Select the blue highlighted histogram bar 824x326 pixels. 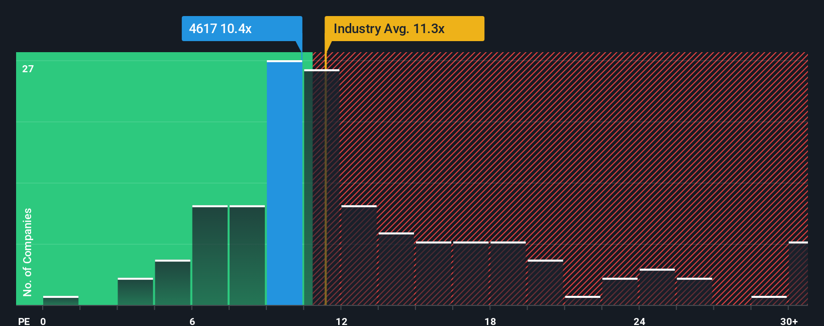(x=284, y=183)
